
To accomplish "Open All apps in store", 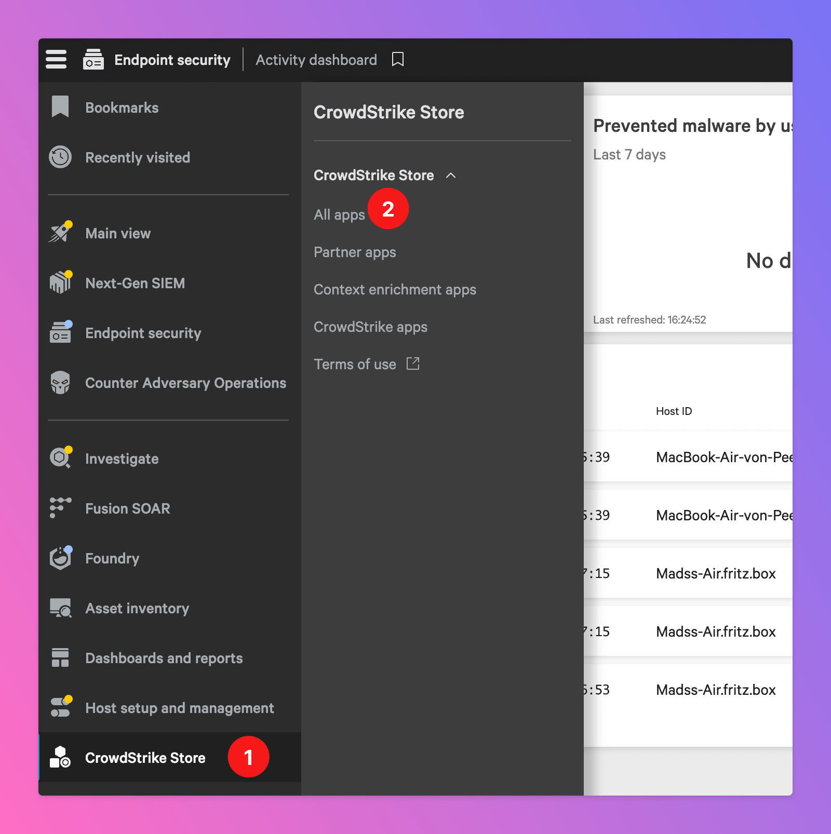I will (339, 214).
